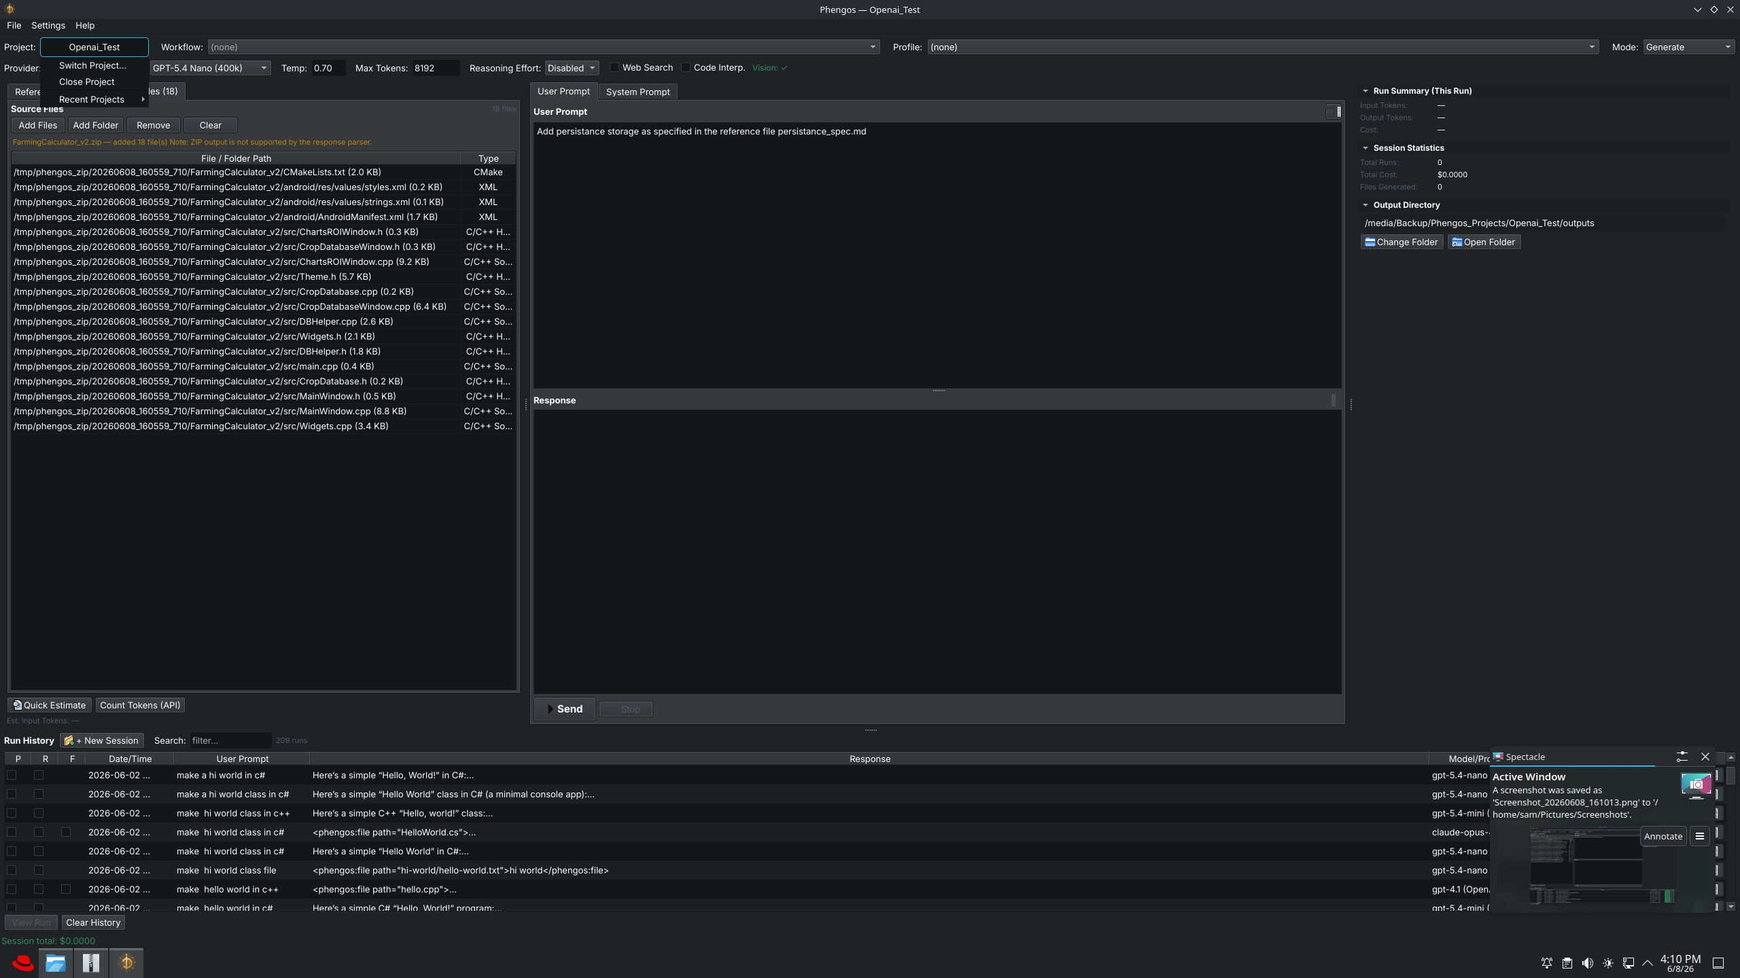The height and width of the screenshot is (978, 1740).
Task: Open the brightness control tray icon
Action: [1608, 963]
